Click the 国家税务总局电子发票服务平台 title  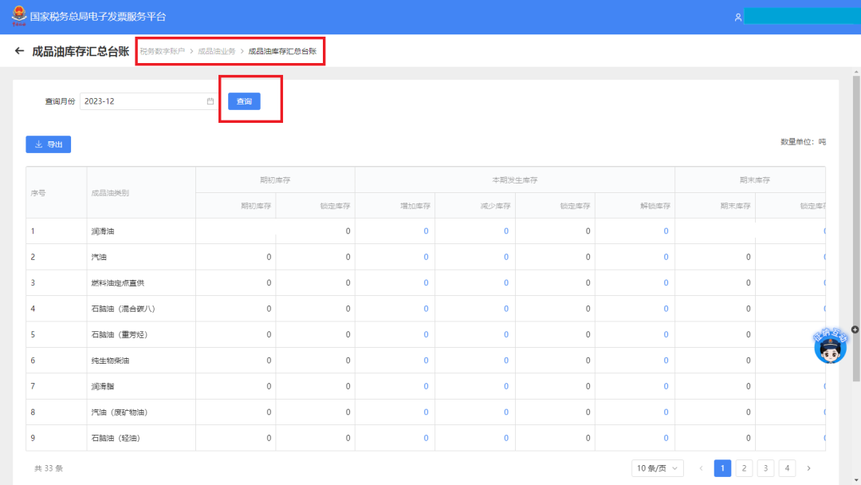tap(98, 17)
